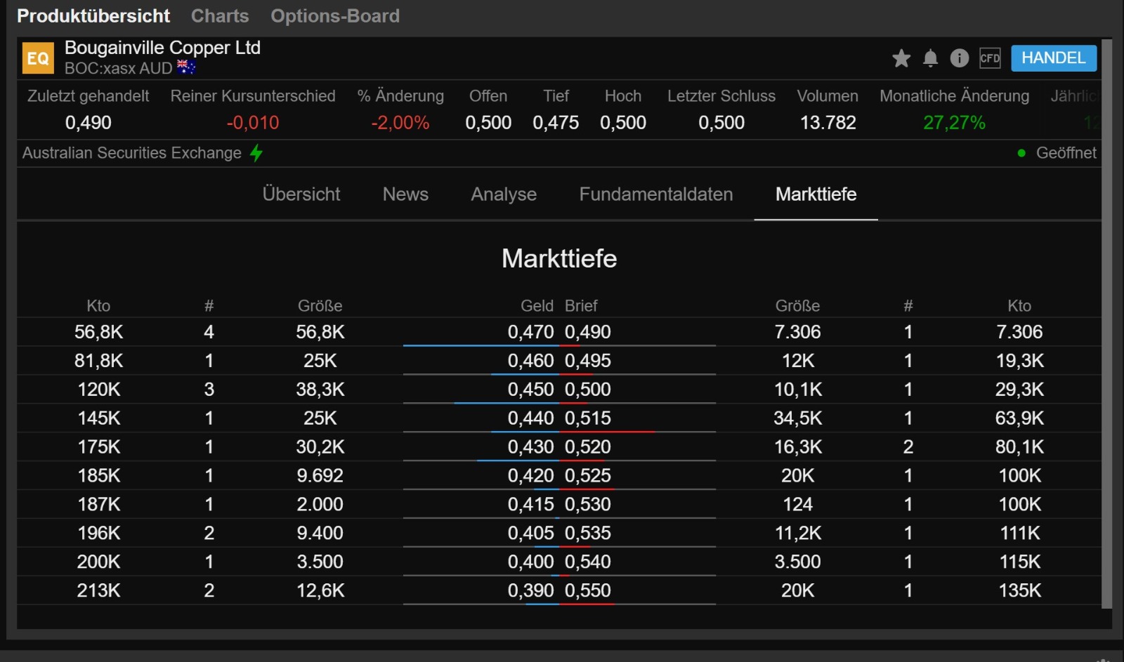Click ask price 0,495

pyautogui.click(x=588, y=361)
